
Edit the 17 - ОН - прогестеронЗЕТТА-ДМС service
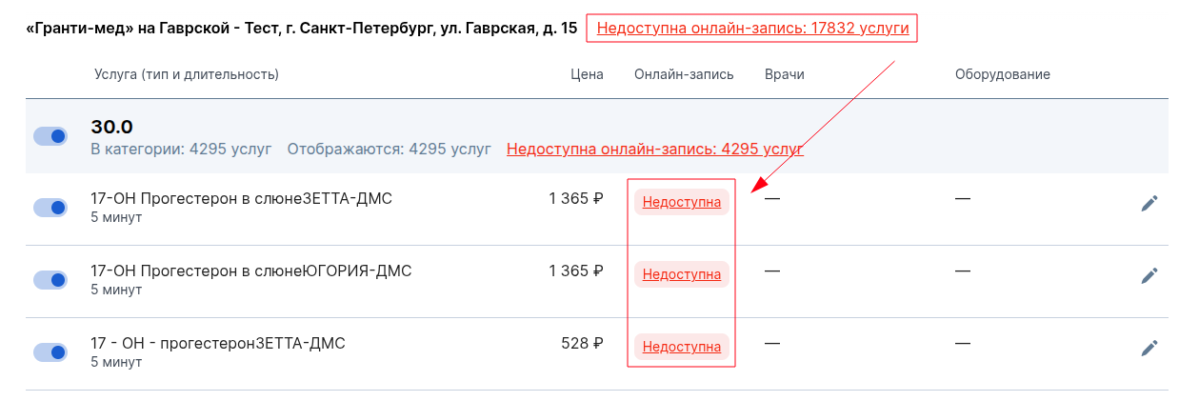click(x=1149, y=348)
